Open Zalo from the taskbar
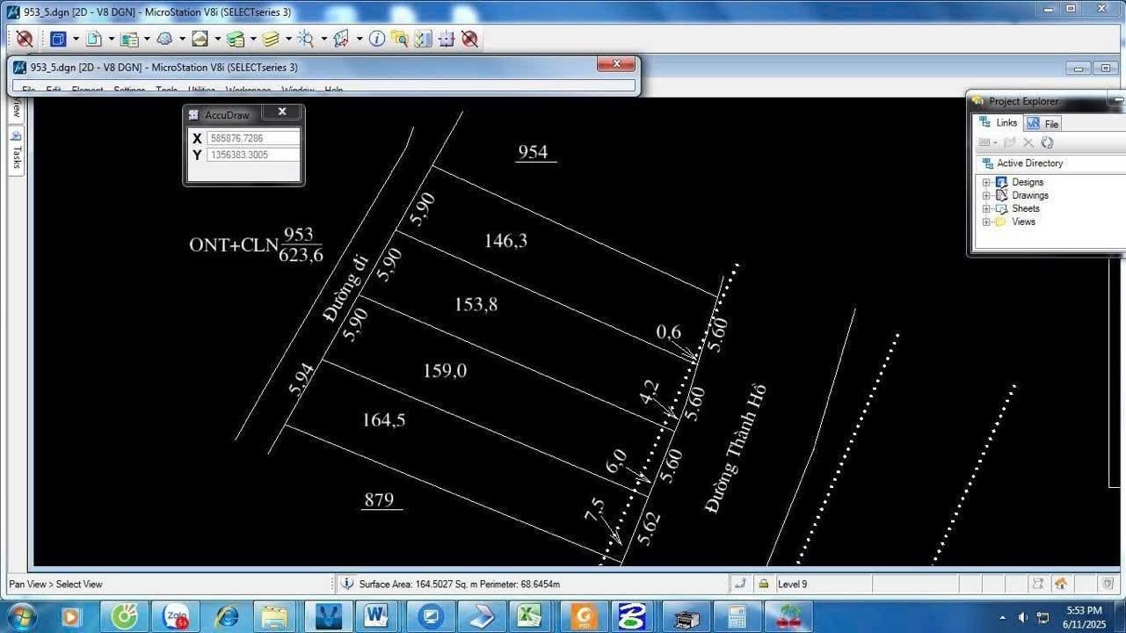This screenshot has height=633, width=1126. click(x=175, y=616)
